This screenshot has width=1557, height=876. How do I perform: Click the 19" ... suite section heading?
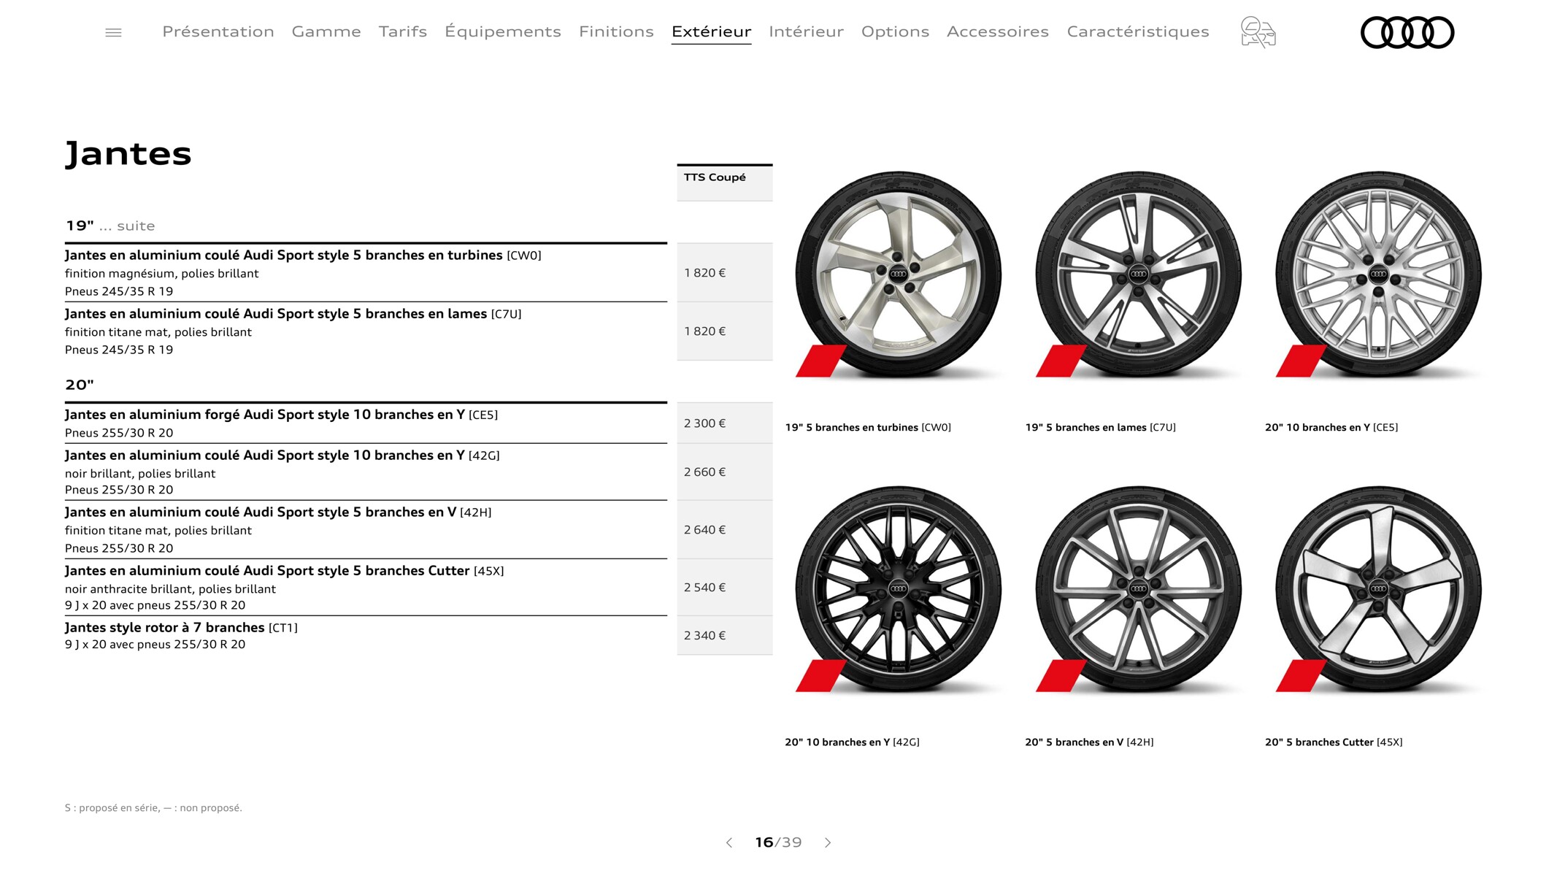pos(110,226)
